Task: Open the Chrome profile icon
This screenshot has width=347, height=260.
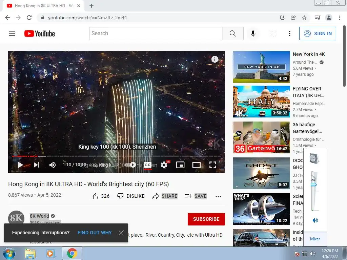Action: pos(329,18)
